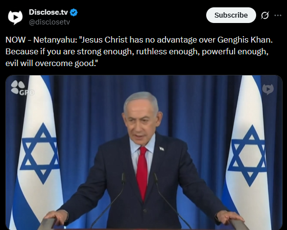Subscribe to Disclose.tv
Viewport: 287px width, 230px height.
tap(231, 15)
